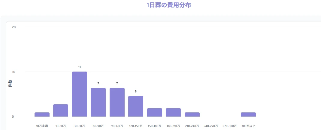Viewport: 321px width, 130px height.
Task: Click the 10万未満 bar
Action: click(42, 114)
